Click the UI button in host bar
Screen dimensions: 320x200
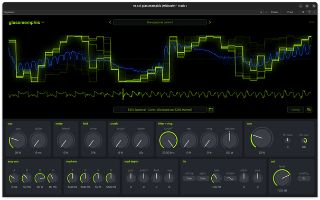(303, 12)
